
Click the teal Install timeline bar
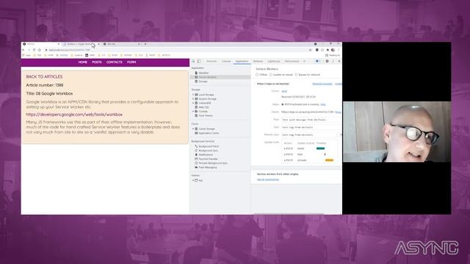pyautogui.click(x=320, y=148)
